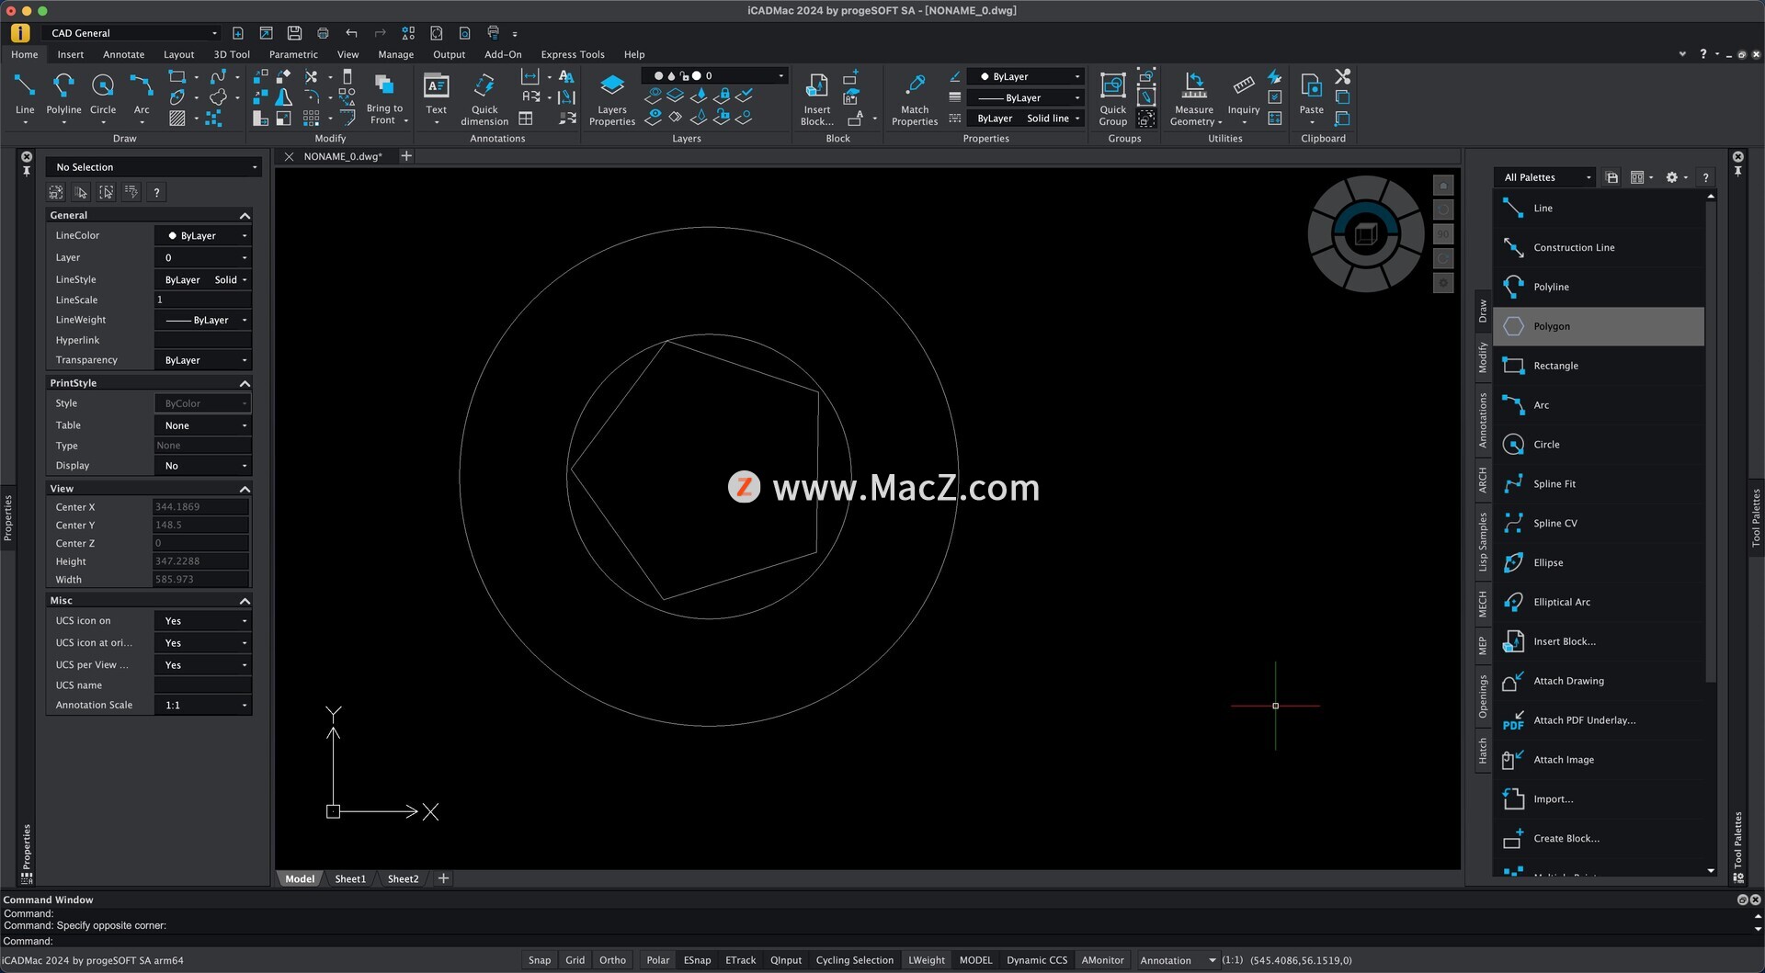Screen dimensions: 1765x973
Task: Click the Quick Group tool
Action: click(1112, 99)
